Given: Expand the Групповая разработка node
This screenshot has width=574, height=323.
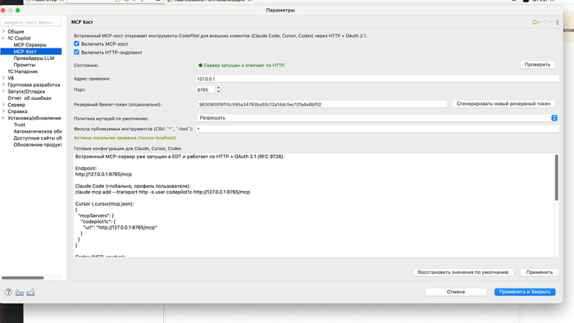Looking at the screenshot, I should (3, 84).
